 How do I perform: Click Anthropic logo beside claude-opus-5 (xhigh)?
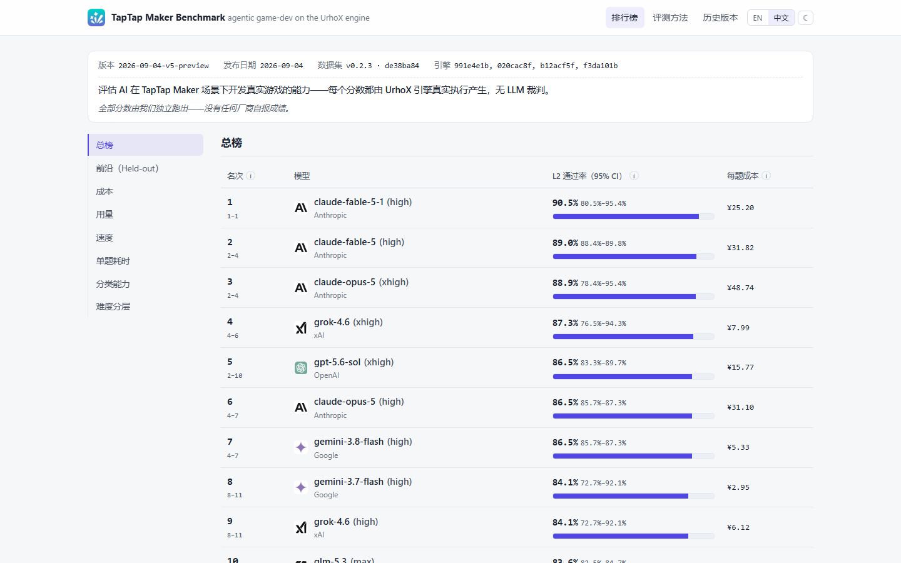pyautogui.click(x=301, y=288)
